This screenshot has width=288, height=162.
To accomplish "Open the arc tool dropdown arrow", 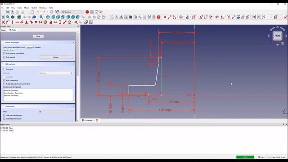I will coord(177,17).
